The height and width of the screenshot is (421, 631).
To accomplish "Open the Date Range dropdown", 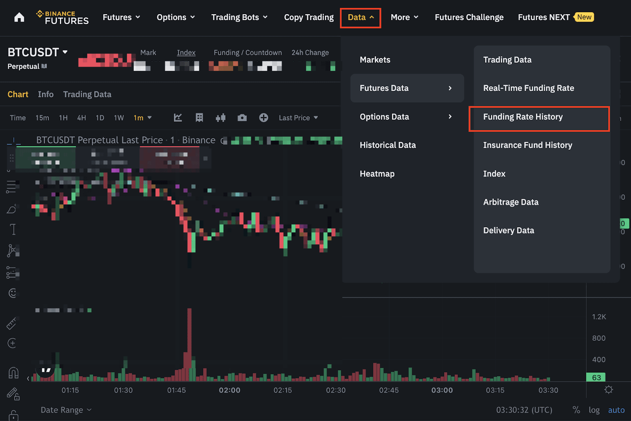I will (66, 410).
